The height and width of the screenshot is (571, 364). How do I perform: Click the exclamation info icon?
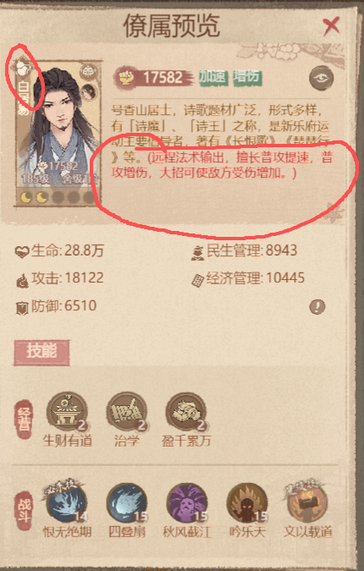click(x=317, y=306)
